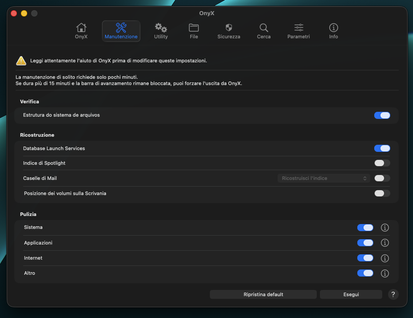Image resolution: width=413 pixels, height=318 pixels.
Task: Open the Ricostruisci l'indice dropdown
Action: click(x=324, y=178)
